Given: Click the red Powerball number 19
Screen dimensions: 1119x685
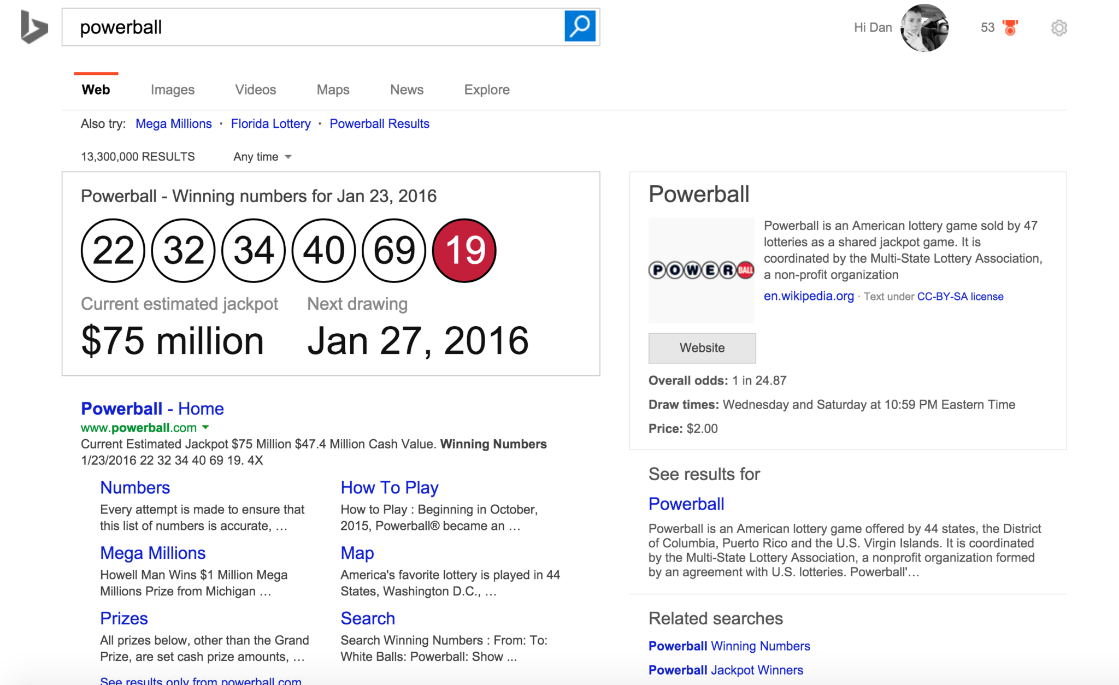Looking at the screenshot, I should pos(464,251).
